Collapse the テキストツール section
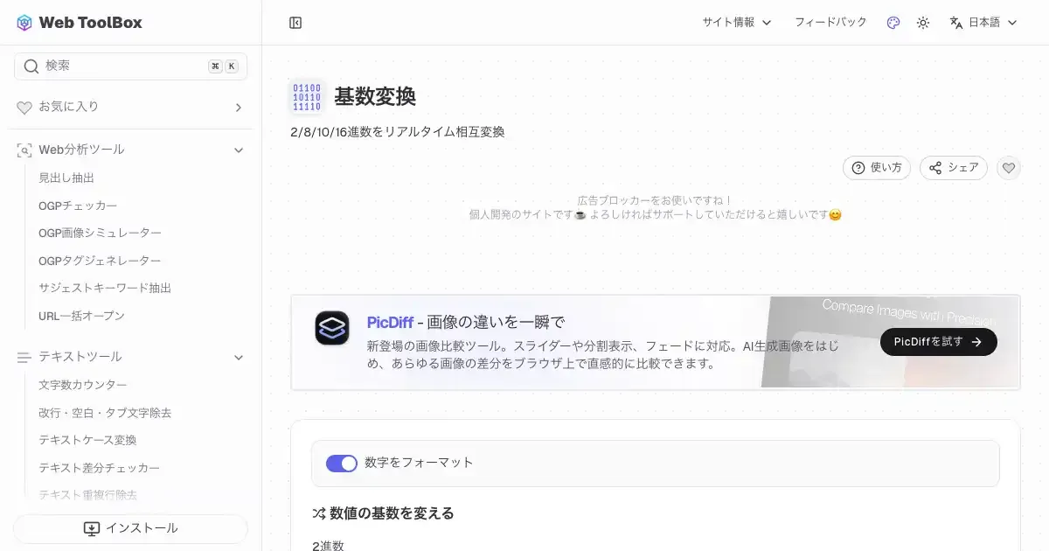Viewport: 1049px width, 551px height. click(x=238, y=357)
